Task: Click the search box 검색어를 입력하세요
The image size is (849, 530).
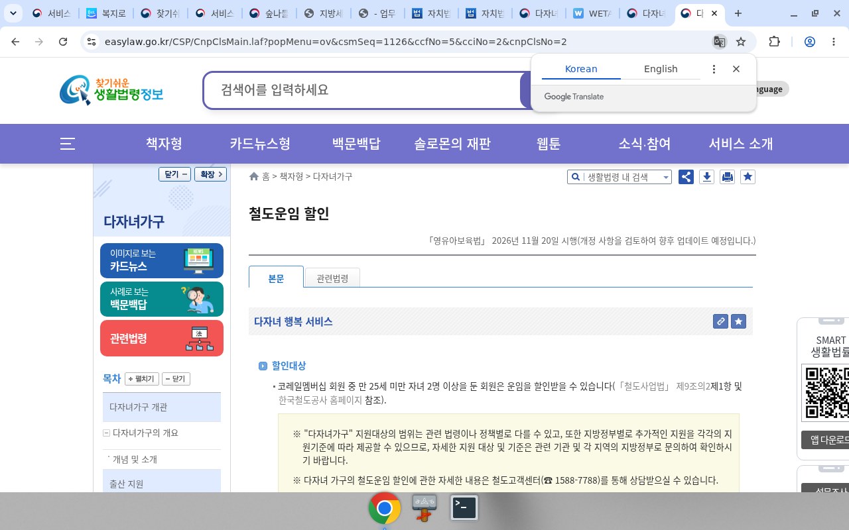Action: pos(361,90)
